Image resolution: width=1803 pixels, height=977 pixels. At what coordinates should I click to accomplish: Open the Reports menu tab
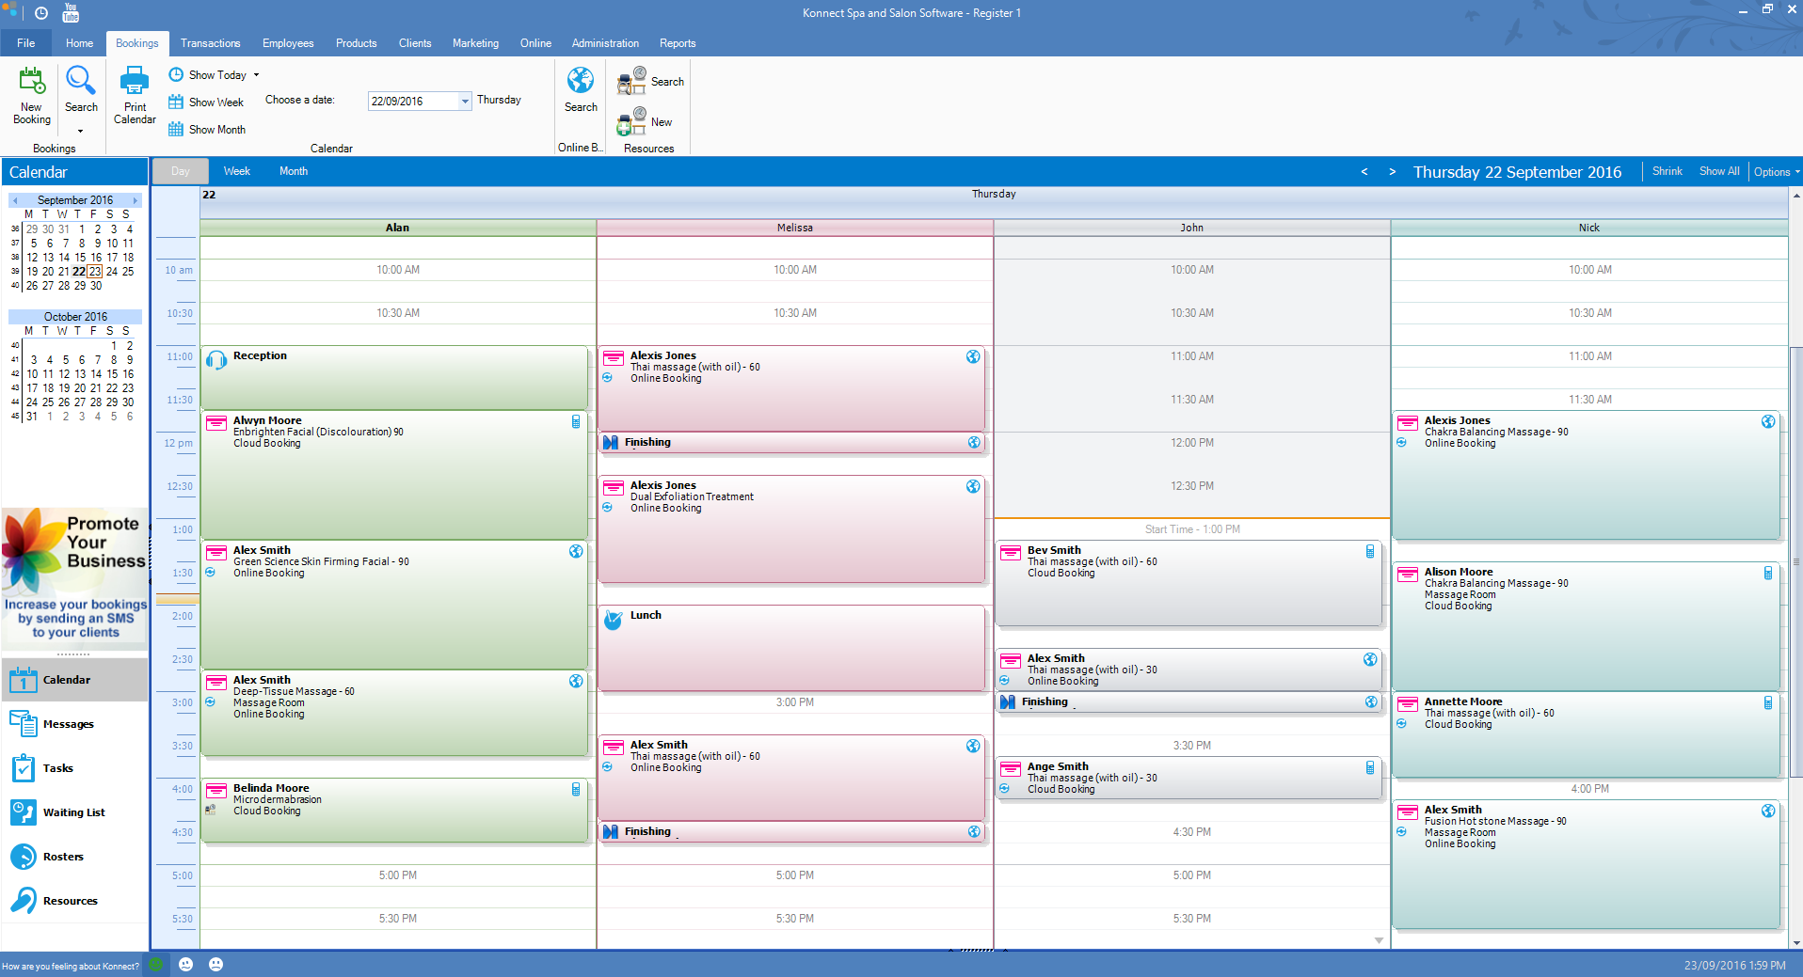tap(677, 43)
